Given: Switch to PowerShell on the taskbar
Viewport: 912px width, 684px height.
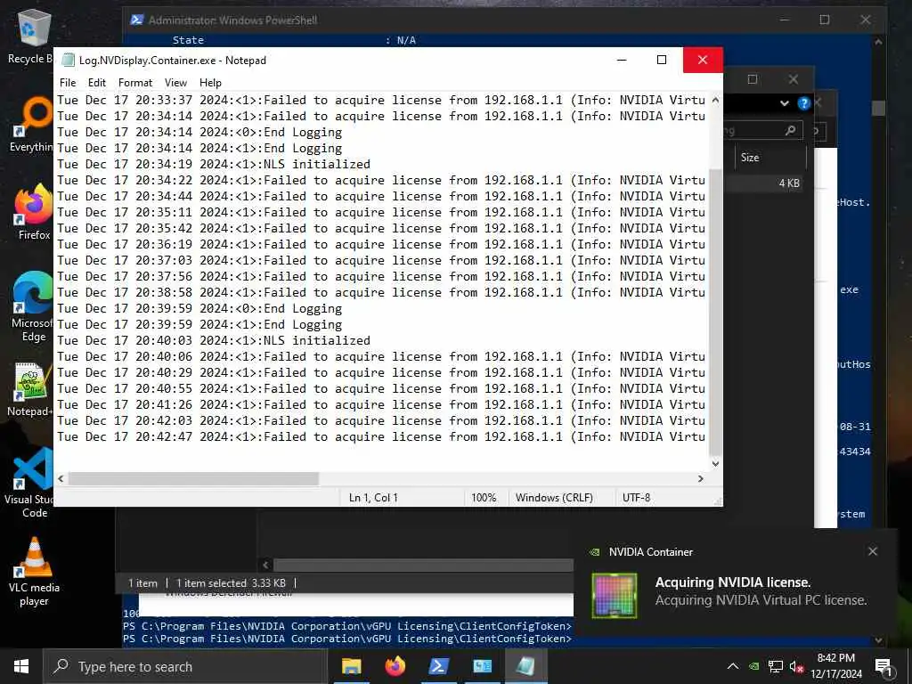Looking at the screenshot, I should pyautogui.click(x=438, y=666).
